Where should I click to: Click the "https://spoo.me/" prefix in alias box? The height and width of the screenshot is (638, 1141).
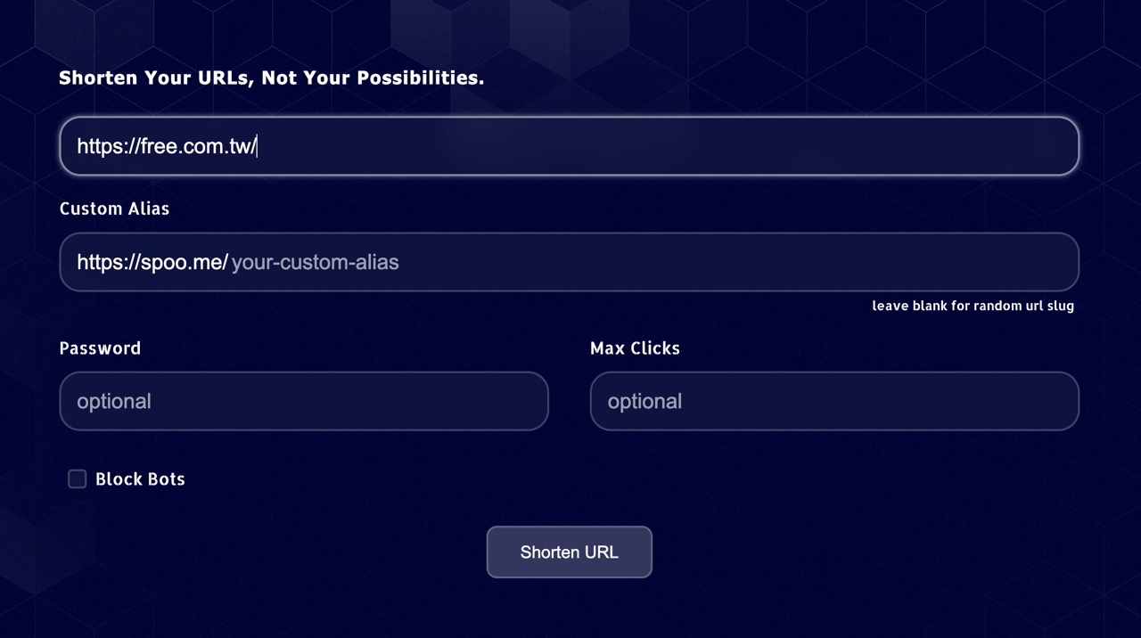[x=152, y=262]
